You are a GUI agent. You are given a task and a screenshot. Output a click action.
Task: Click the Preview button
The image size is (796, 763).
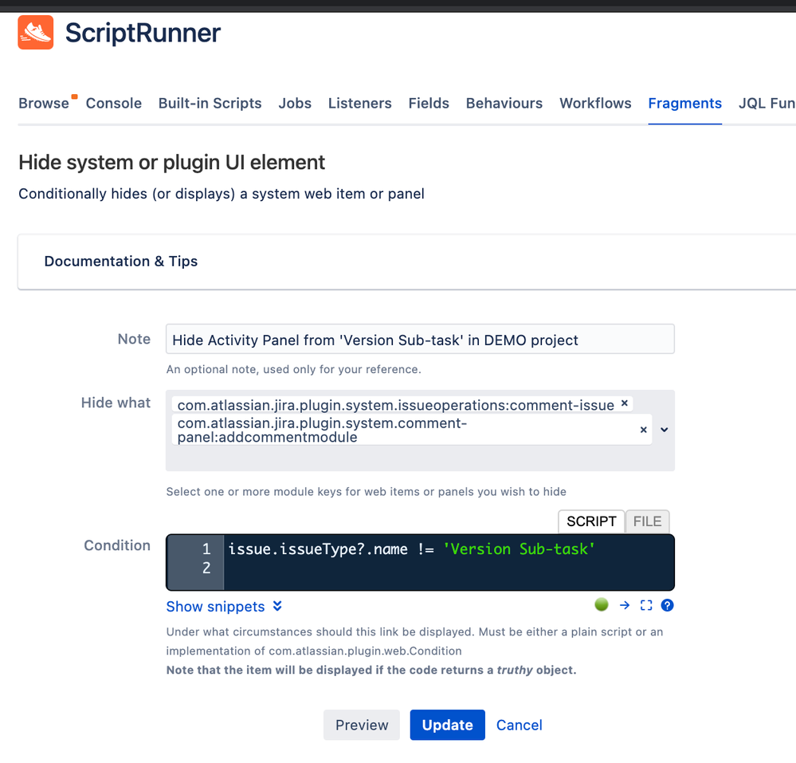tap(362, 725)
